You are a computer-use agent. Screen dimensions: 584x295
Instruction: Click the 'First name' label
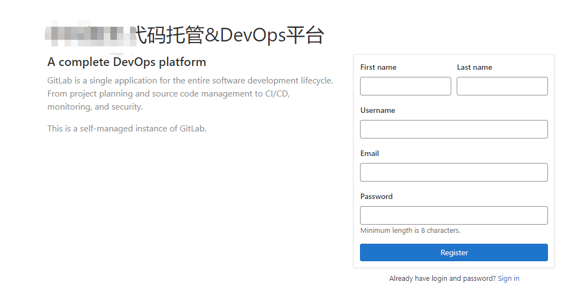[378, 67]
